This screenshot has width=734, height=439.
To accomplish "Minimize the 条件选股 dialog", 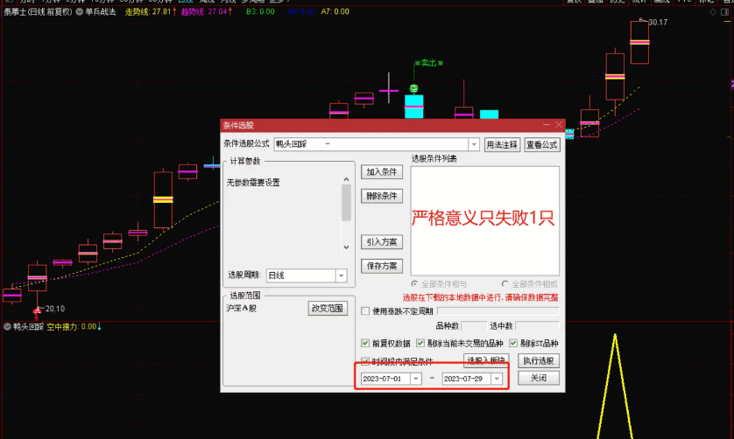I will click(x=547, y=125).
